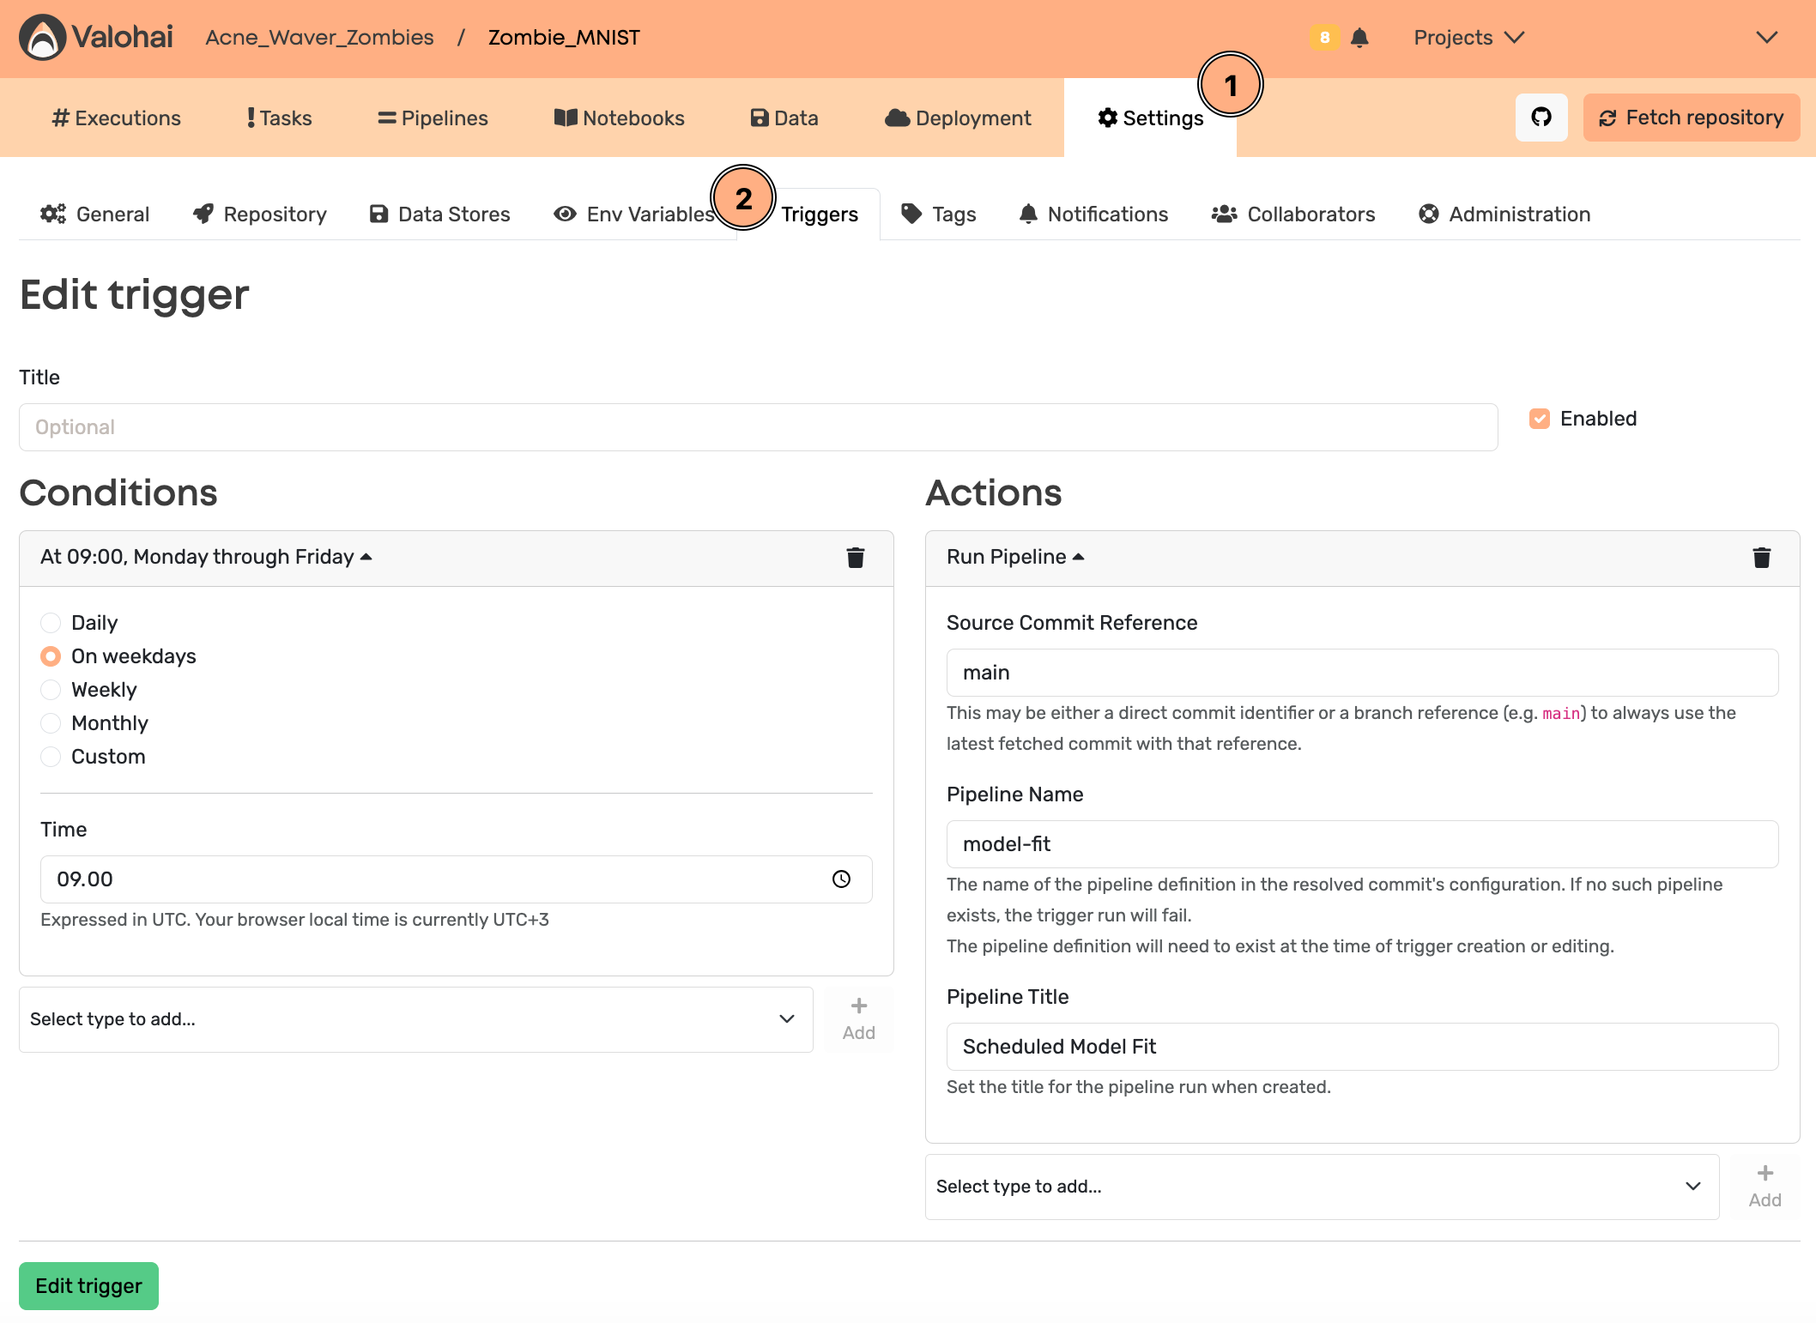Viewport: 1816px width, 1323px height.
Task: Click the Title input field
Action: [759, 427]
